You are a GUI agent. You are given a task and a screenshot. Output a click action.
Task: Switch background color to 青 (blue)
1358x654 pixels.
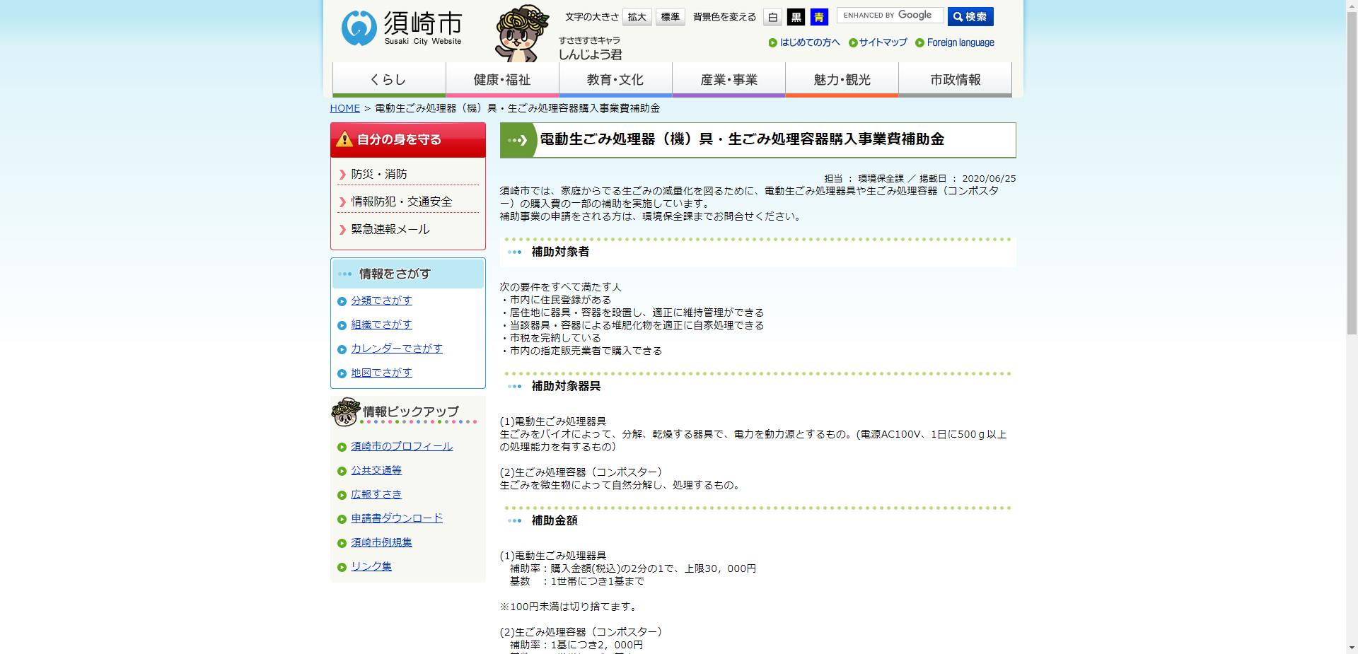point(818,17)
